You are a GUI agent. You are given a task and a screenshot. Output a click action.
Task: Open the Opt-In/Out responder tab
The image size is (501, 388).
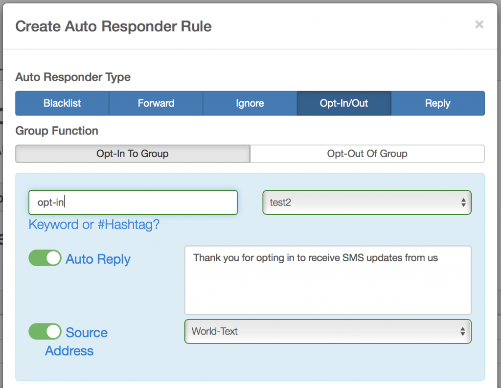[x=343, y=103]
